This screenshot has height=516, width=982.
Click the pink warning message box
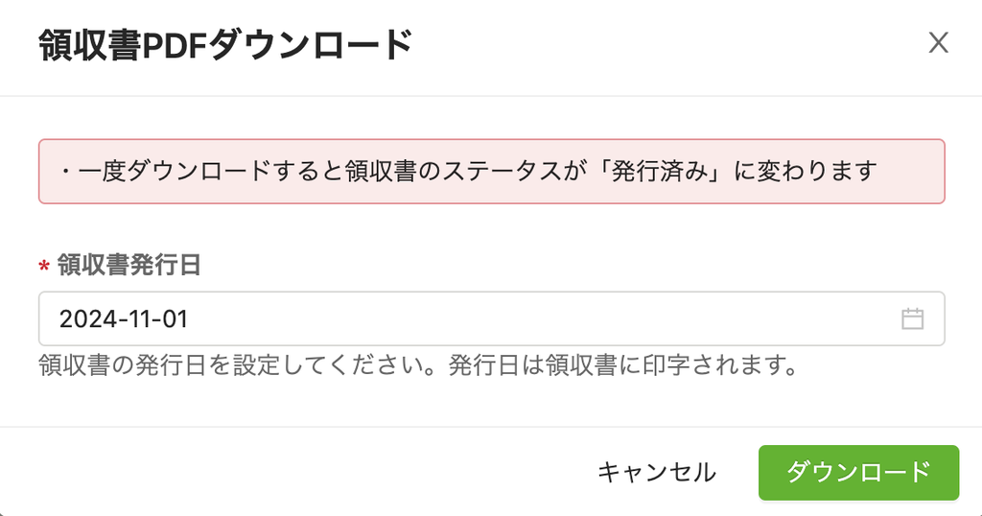click(x=492, y=171)
